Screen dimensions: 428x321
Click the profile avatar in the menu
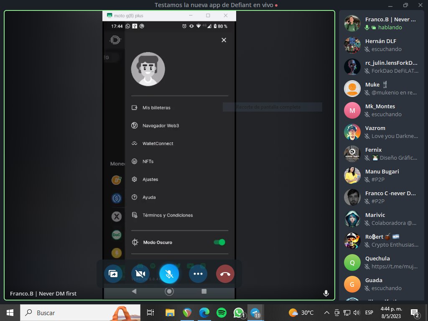click(x=148, y=69)
